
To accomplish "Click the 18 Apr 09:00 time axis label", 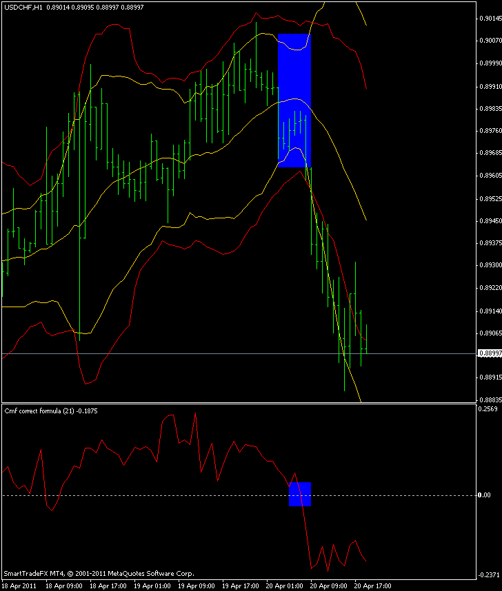I will [64, 586].
